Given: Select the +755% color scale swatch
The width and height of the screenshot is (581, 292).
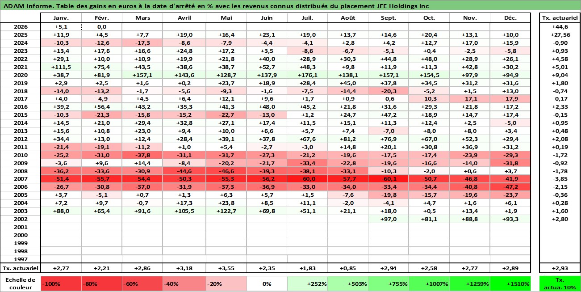Looking at the screenshot, I should click(x=389, y=284).
